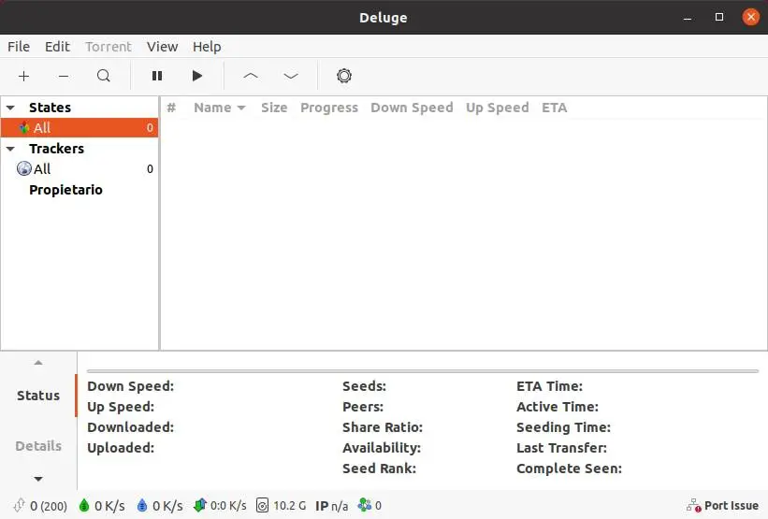Sort by the Name column

click(212, 108)
